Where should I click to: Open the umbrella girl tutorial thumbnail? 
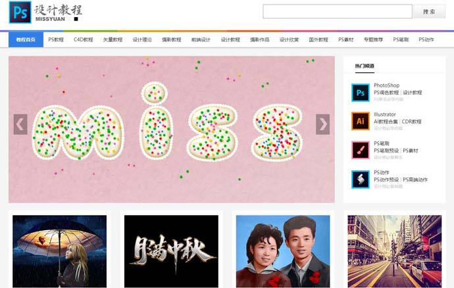(60, 251)
